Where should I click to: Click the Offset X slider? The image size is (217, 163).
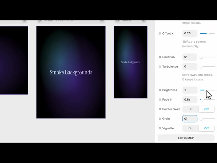[x=207, y=33]
